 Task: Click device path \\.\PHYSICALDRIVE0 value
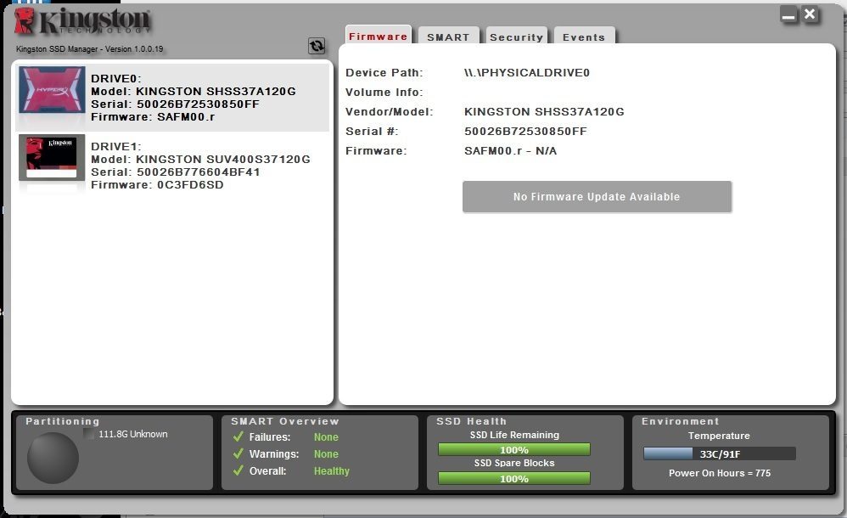click(527, 73)
